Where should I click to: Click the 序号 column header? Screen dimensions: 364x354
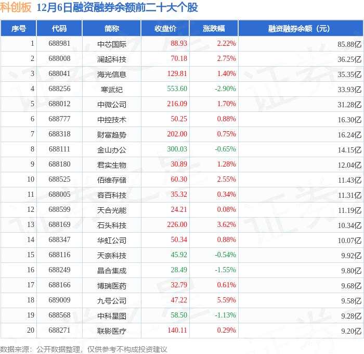tap(18, 28)
